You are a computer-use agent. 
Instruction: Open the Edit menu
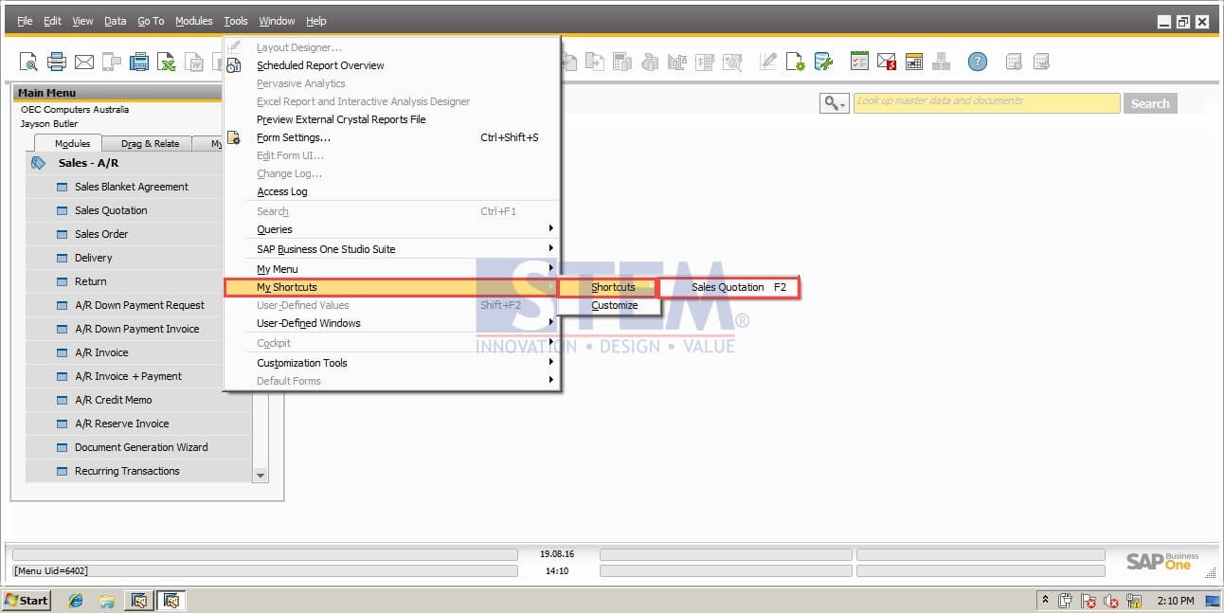[52, 21]
